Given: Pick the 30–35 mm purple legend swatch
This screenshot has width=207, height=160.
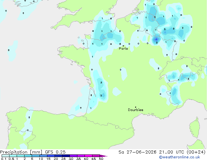Looking at the screenshot, I should pyautogui.click(x=73, y=156).
